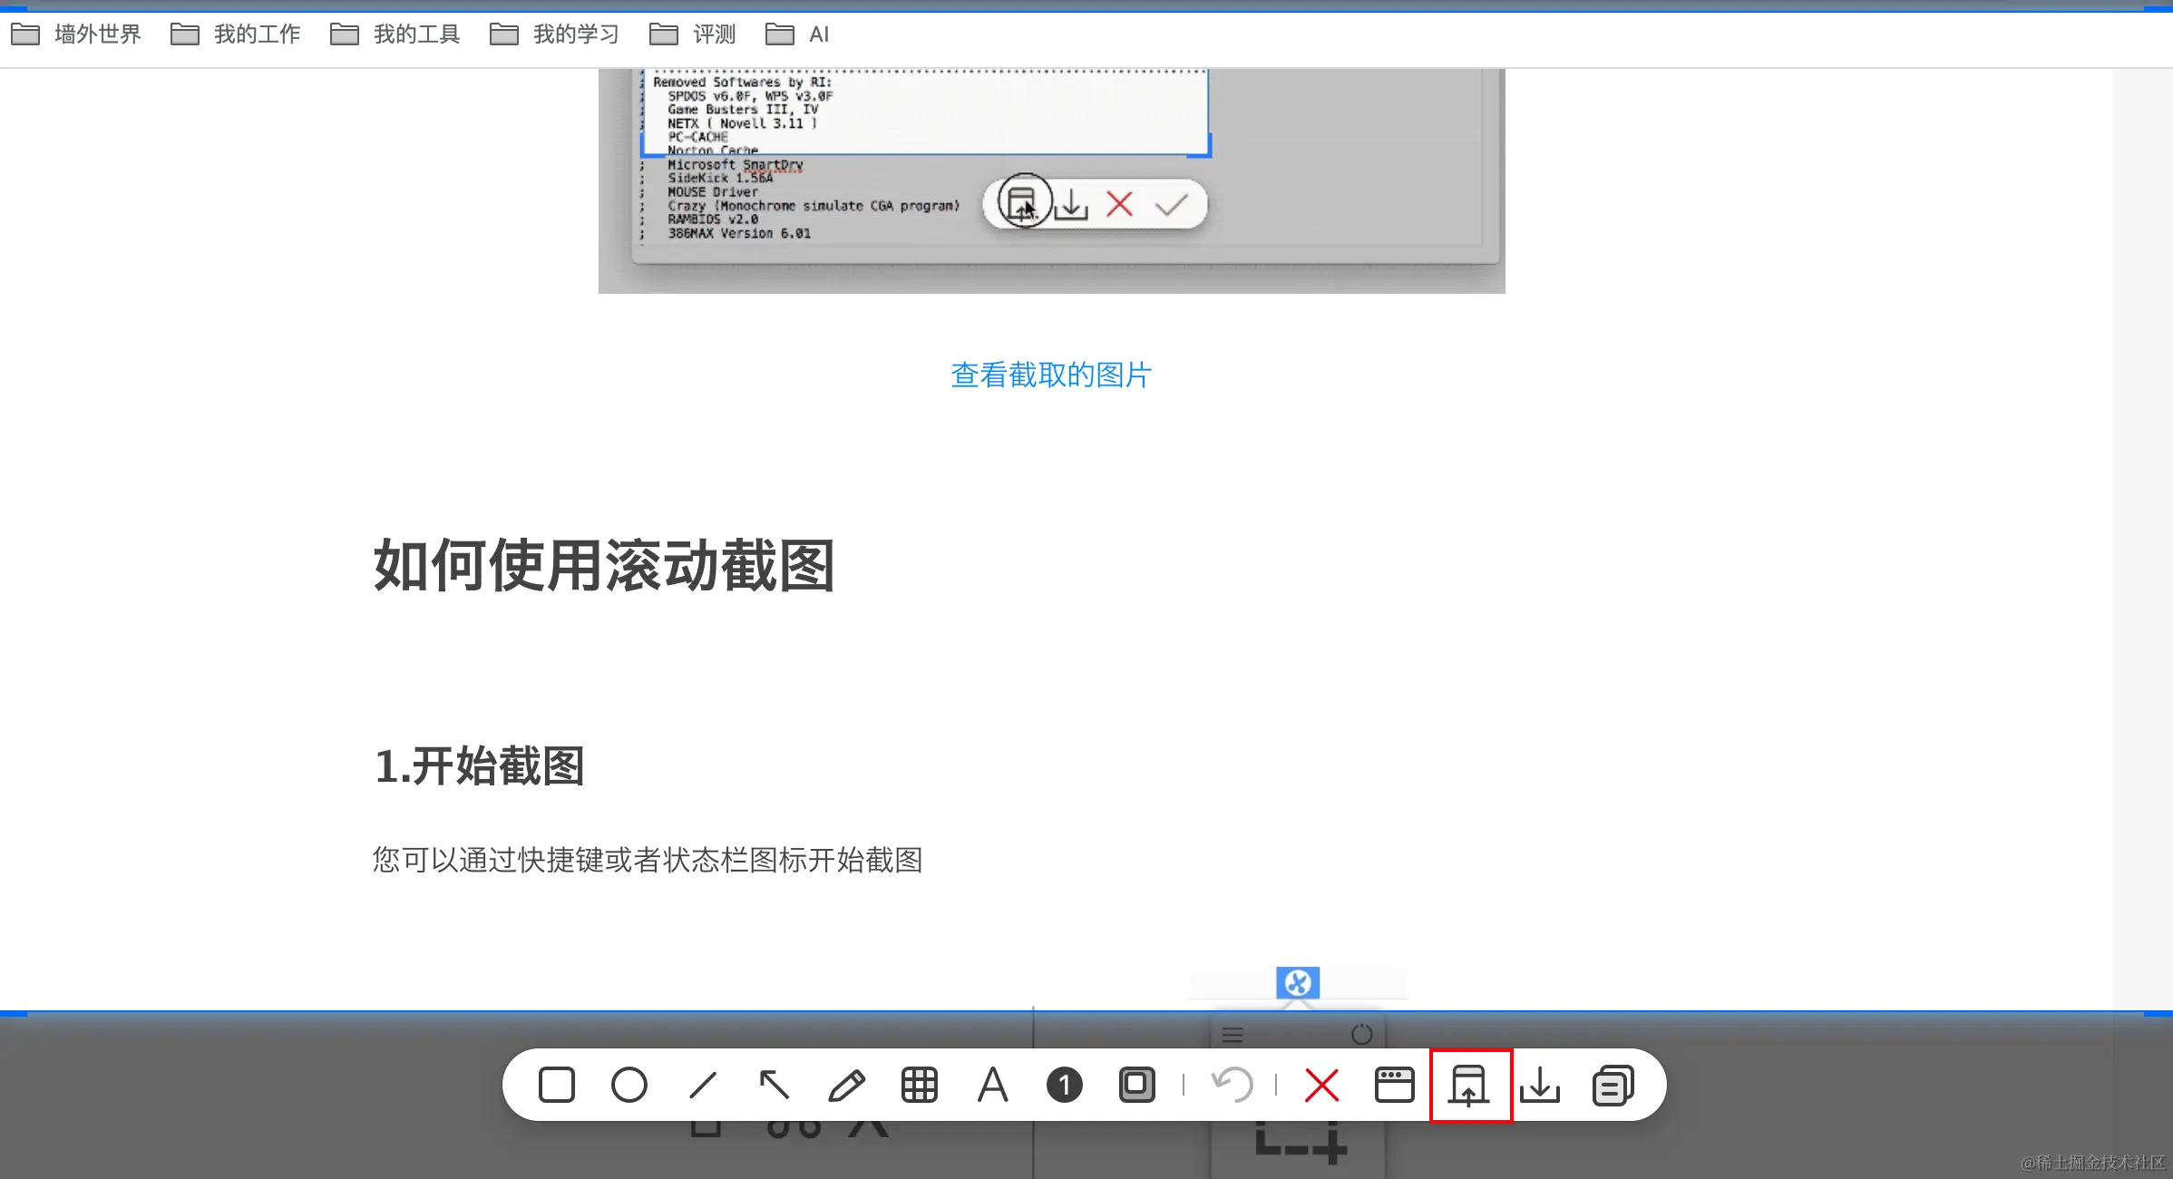
Task: Cancel screenshot with the red X
Action: (1321, 1085)
